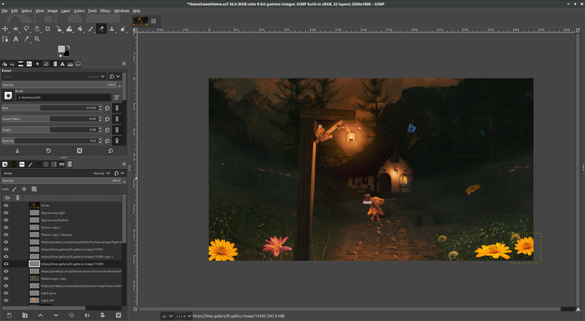Save tool preset in Tool Options
The width and height of the screenshot is (585, 321).
(18, 151)
